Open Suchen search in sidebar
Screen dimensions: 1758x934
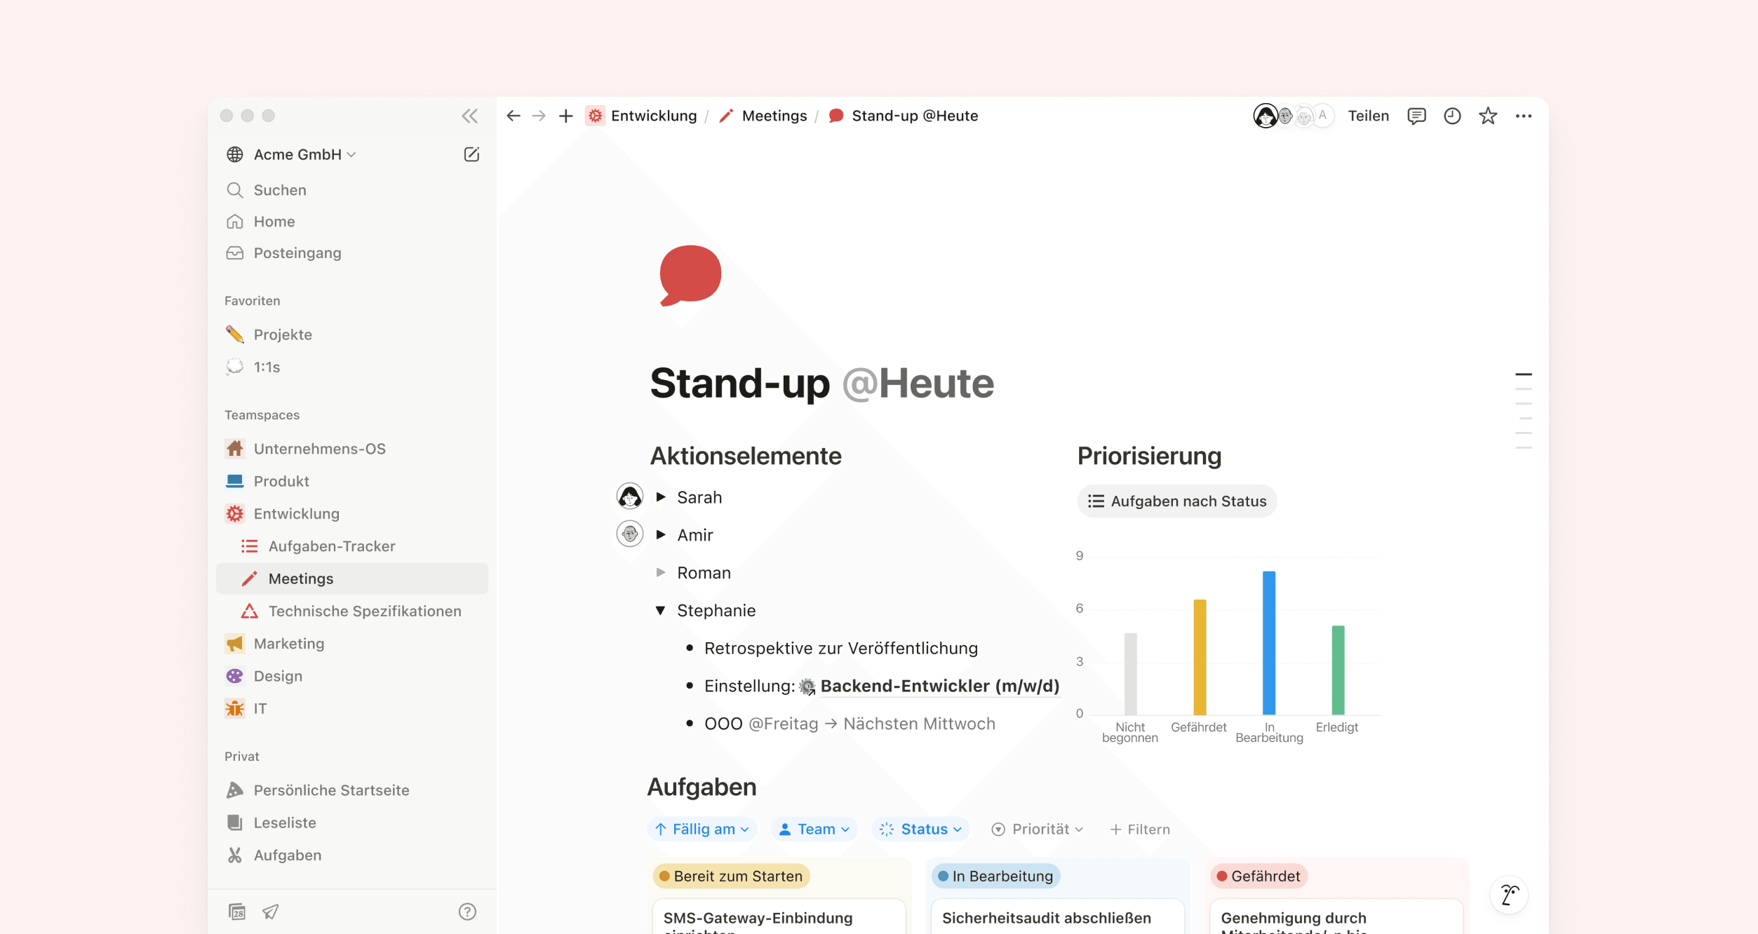(351, 190)
